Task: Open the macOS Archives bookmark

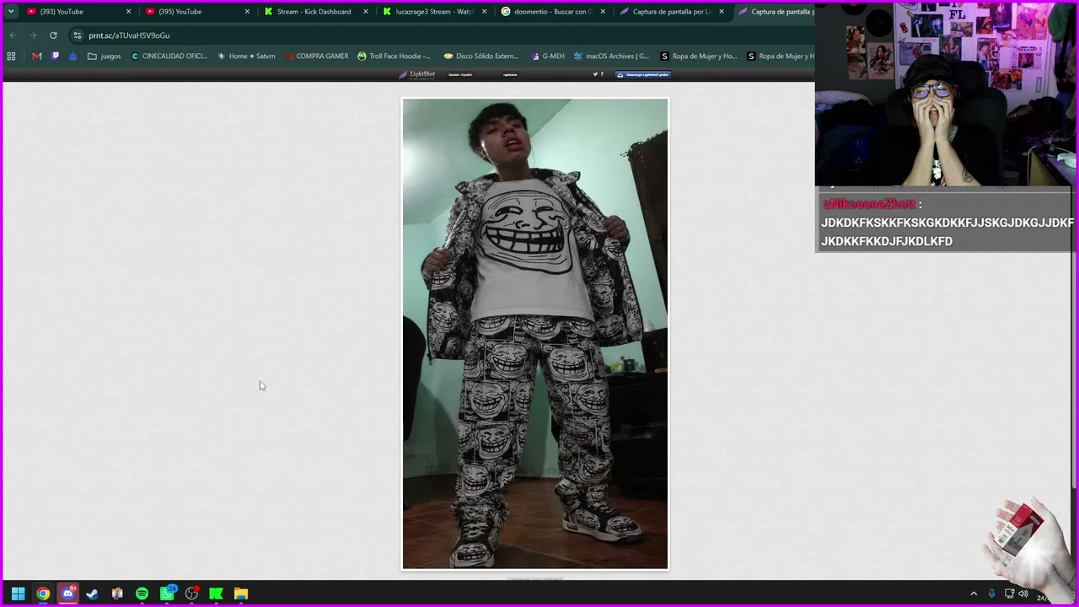Action: 611,56
